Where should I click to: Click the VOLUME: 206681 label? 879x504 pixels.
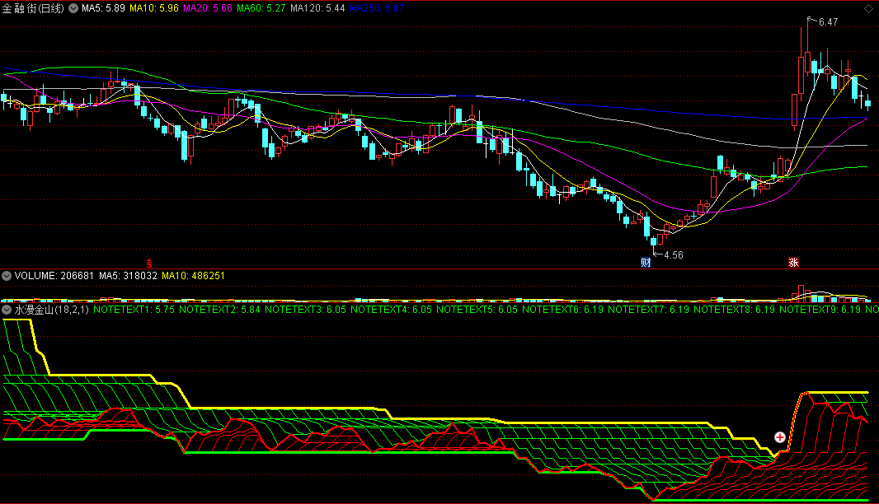pos(54,276)
